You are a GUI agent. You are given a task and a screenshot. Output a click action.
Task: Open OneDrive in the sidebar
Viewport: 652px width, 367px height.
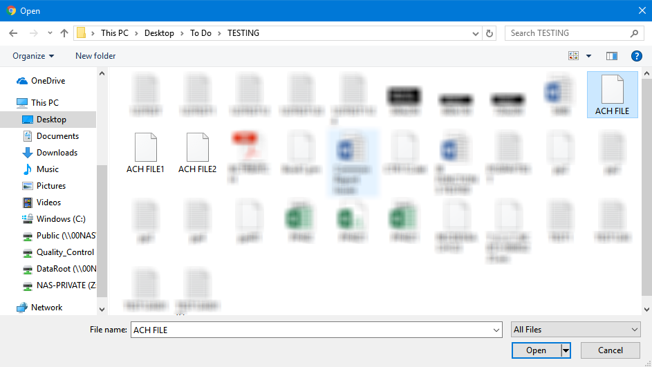coord(48,81)
